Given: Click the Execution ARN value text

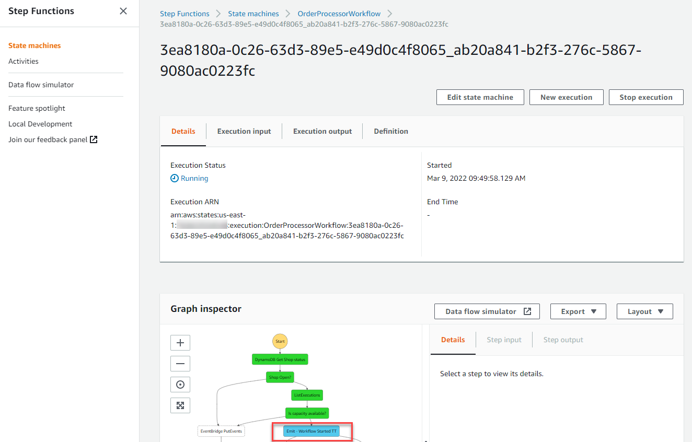Looking at the screenshot, I should click(287, 225).
